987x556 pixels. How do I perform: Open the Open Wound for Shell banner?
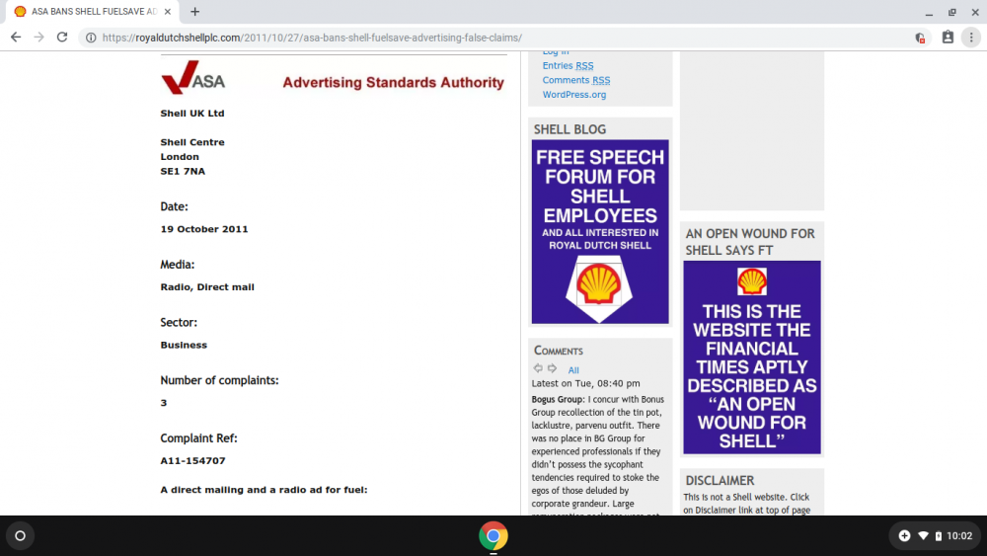751,357
